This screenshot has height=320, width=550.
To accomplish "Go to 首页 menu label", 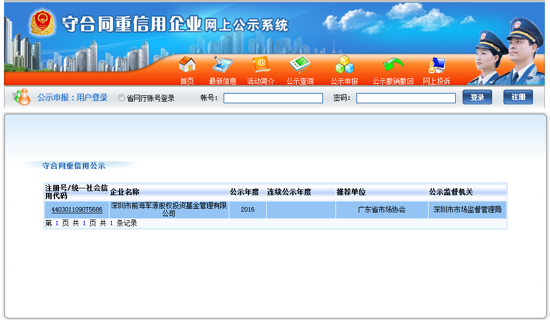I will pyautogui.click(x=187, y=81).
